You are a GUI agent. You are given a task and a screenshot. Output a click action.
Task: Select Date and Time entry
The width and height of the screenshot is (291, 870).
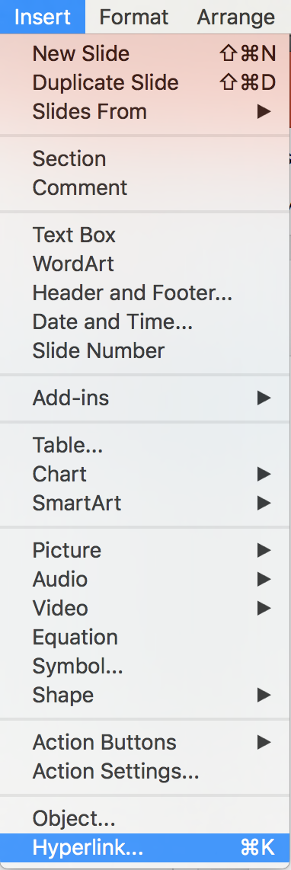coord(145,321)
